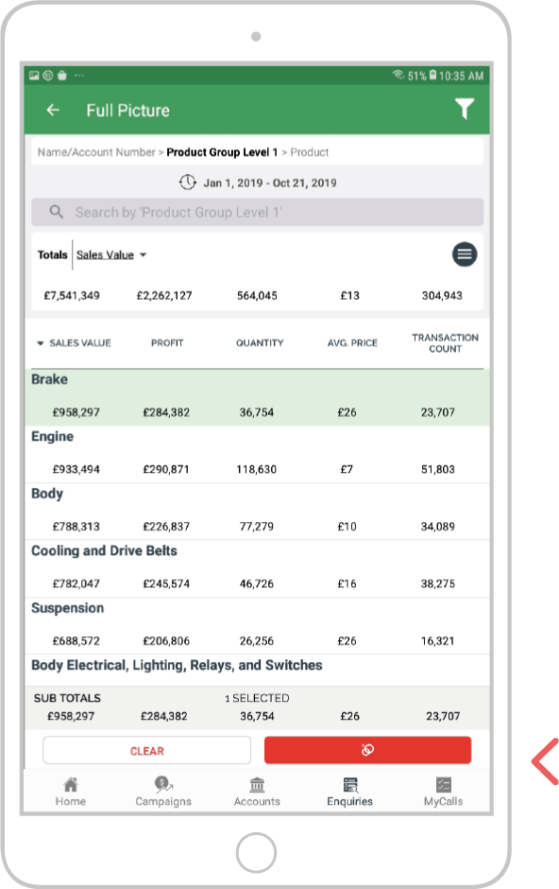
Task: Tap the red link icon button
Action: tap(367, 750)
